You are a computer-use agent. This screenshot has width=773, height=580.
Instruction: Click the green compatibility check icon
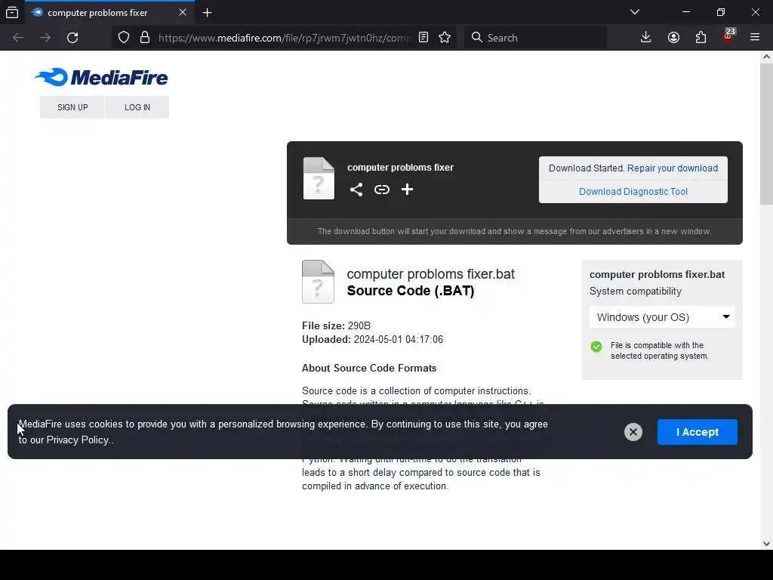[x=596, y=346]
